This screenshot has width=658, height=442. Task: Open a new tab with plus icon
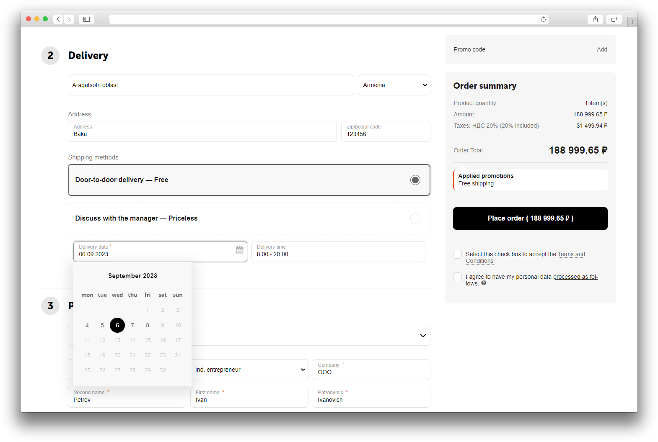click(632, 22)
